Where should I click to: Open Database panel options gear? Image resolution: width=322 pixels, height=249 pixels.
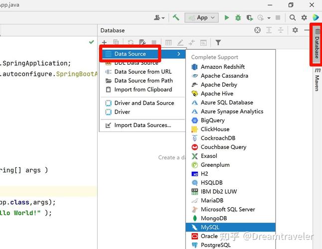click(x=295, y=30)
